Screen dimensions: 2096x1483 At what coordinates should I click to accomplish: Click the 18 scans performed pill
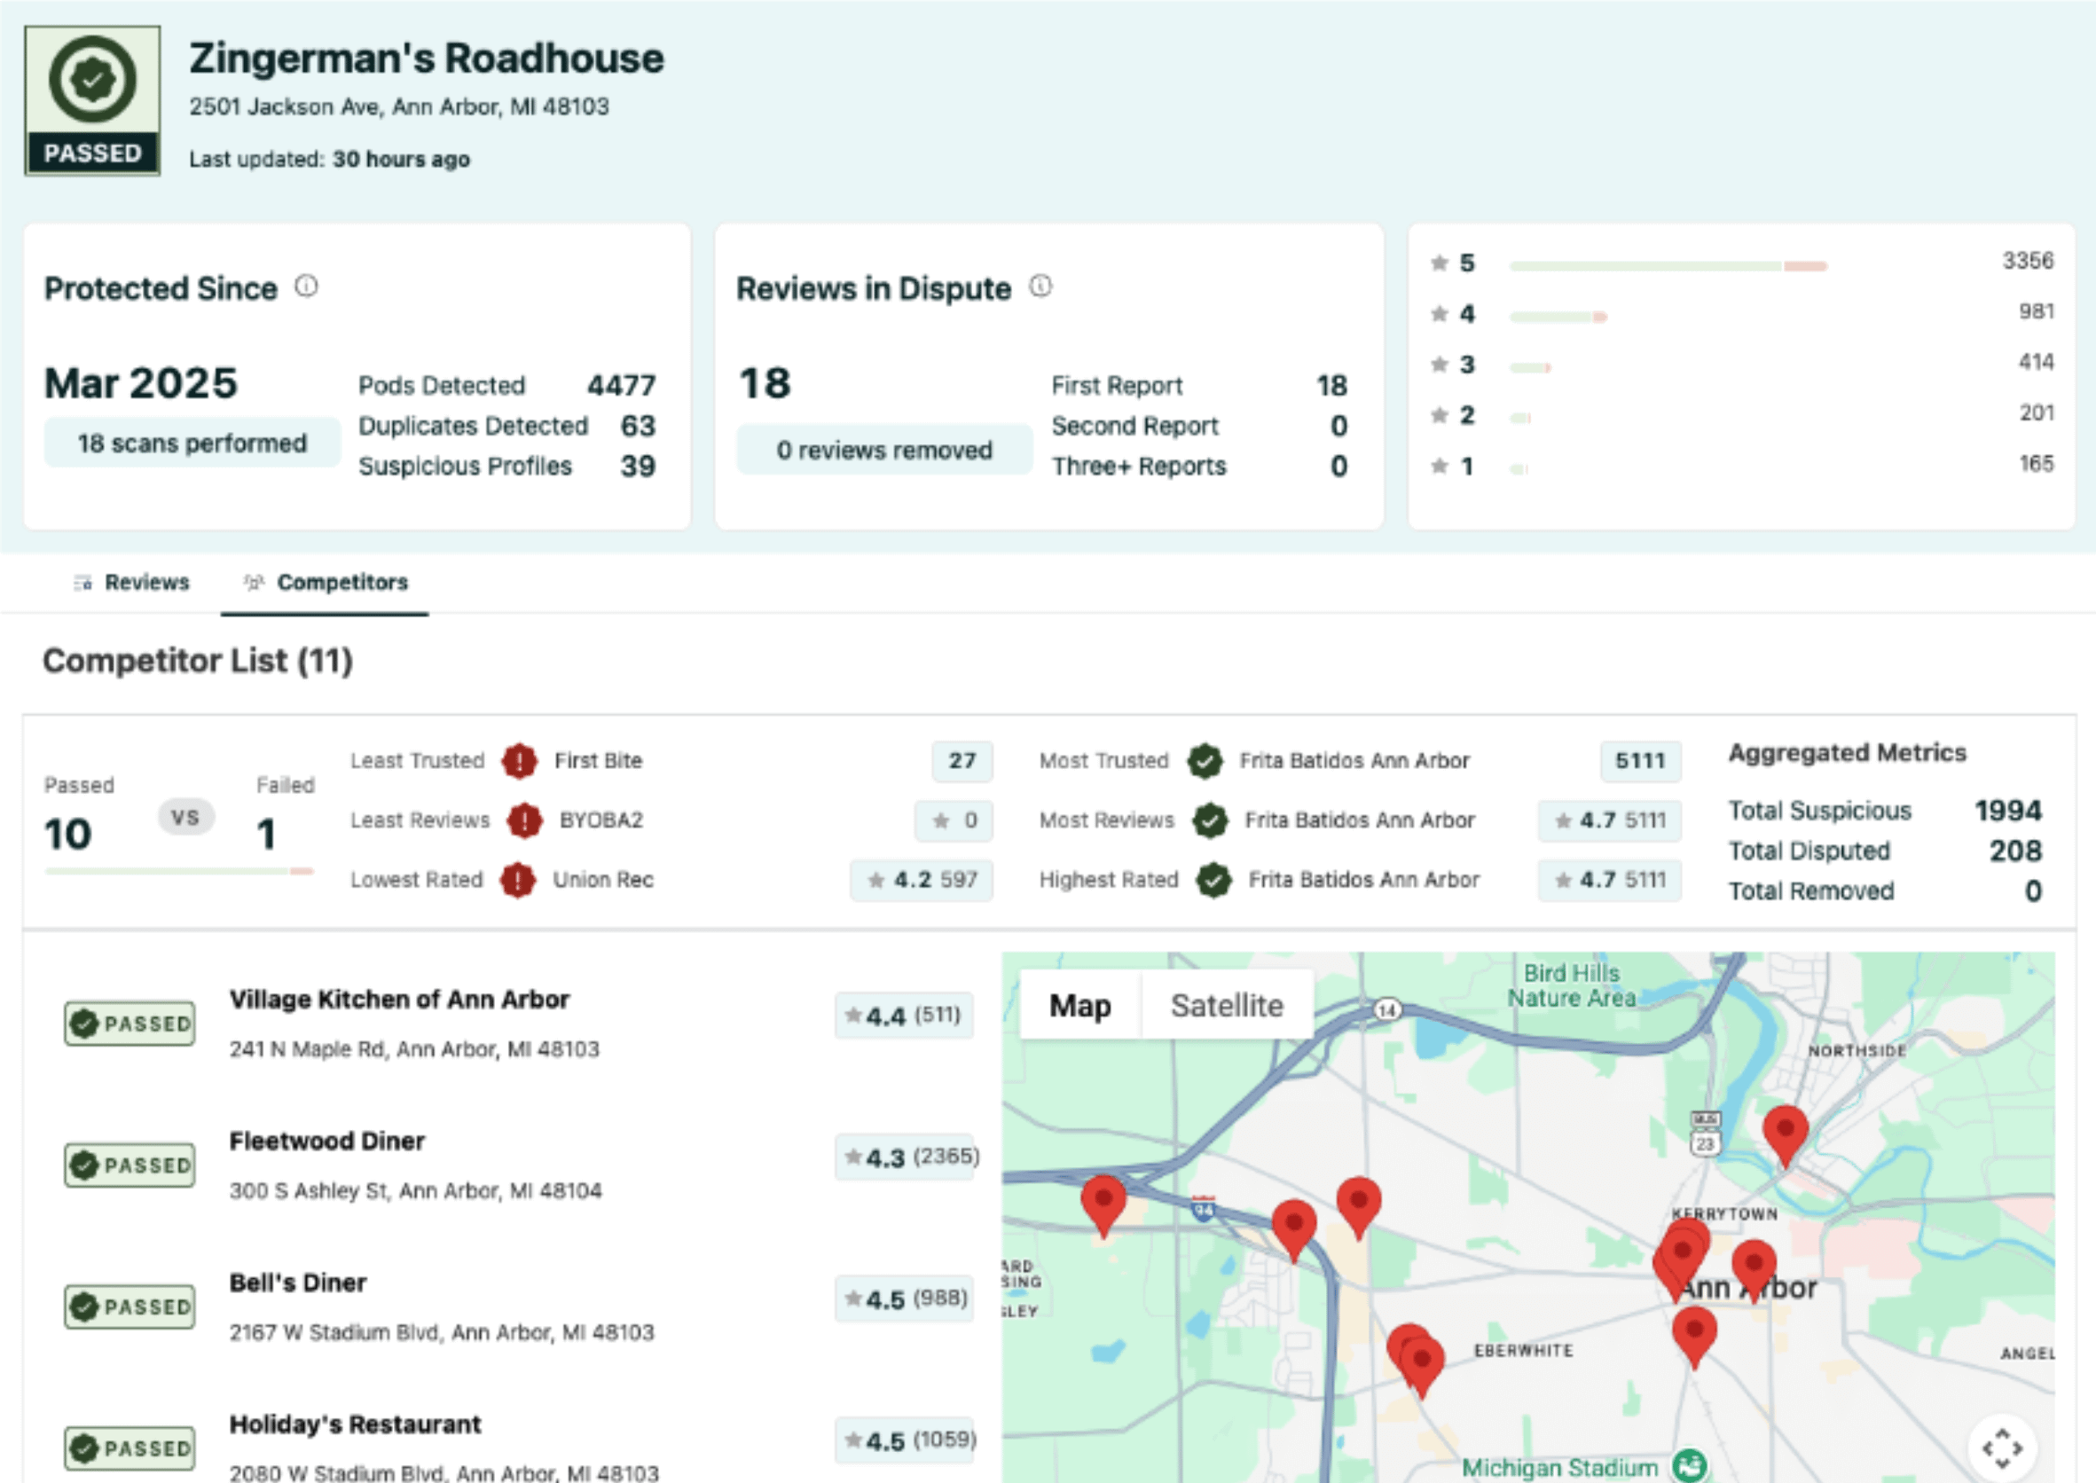[192, 443]
